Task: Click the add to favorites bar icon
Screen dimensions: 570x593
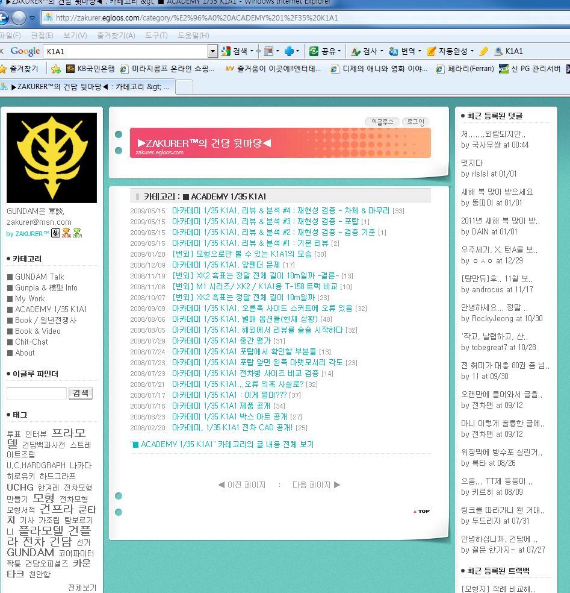Action: click(56, 69)
